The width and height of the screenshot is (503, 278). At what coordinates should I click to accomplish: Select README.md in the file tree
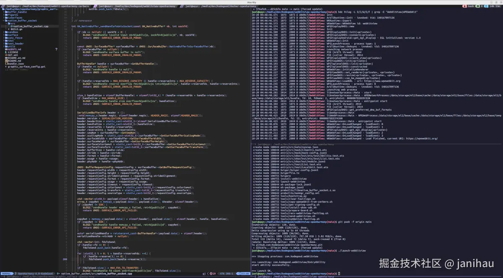pos(15,61)
